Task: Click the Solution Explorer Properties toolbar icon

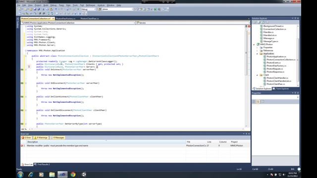Action: [254, 22]
